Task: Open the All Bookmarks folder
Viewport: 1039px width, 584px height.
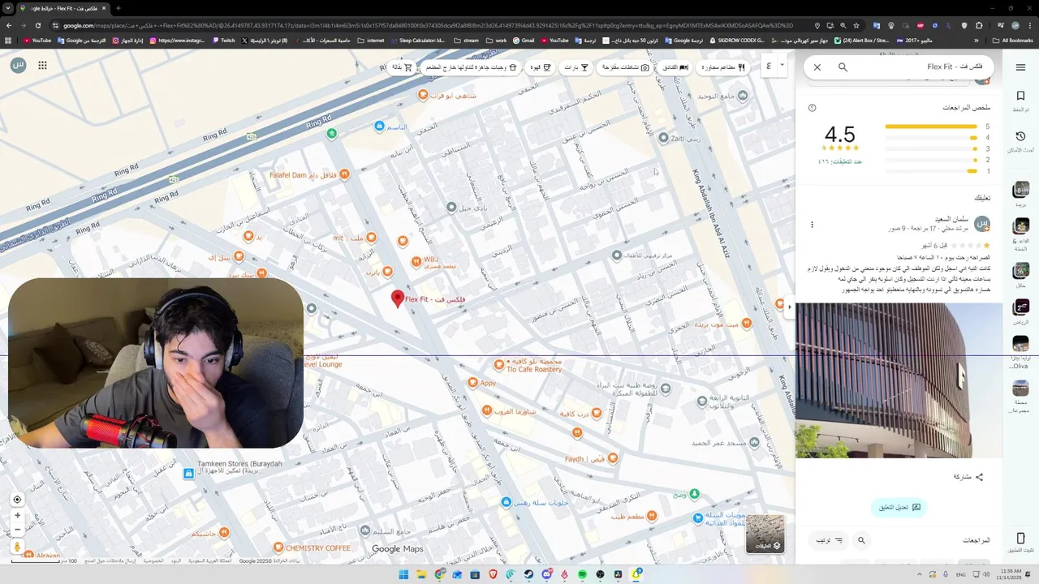Action: [1013, 40]
